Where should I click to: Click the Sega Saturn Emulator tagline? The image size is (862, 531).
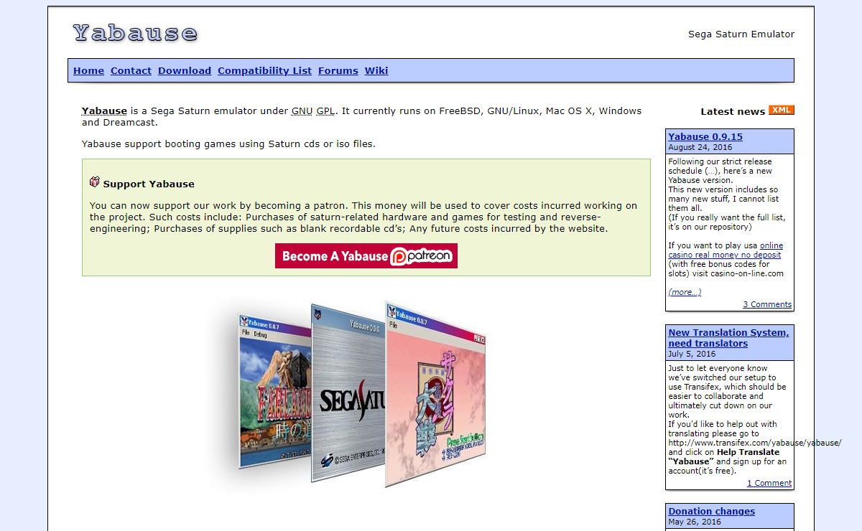(x=741, y=34)
